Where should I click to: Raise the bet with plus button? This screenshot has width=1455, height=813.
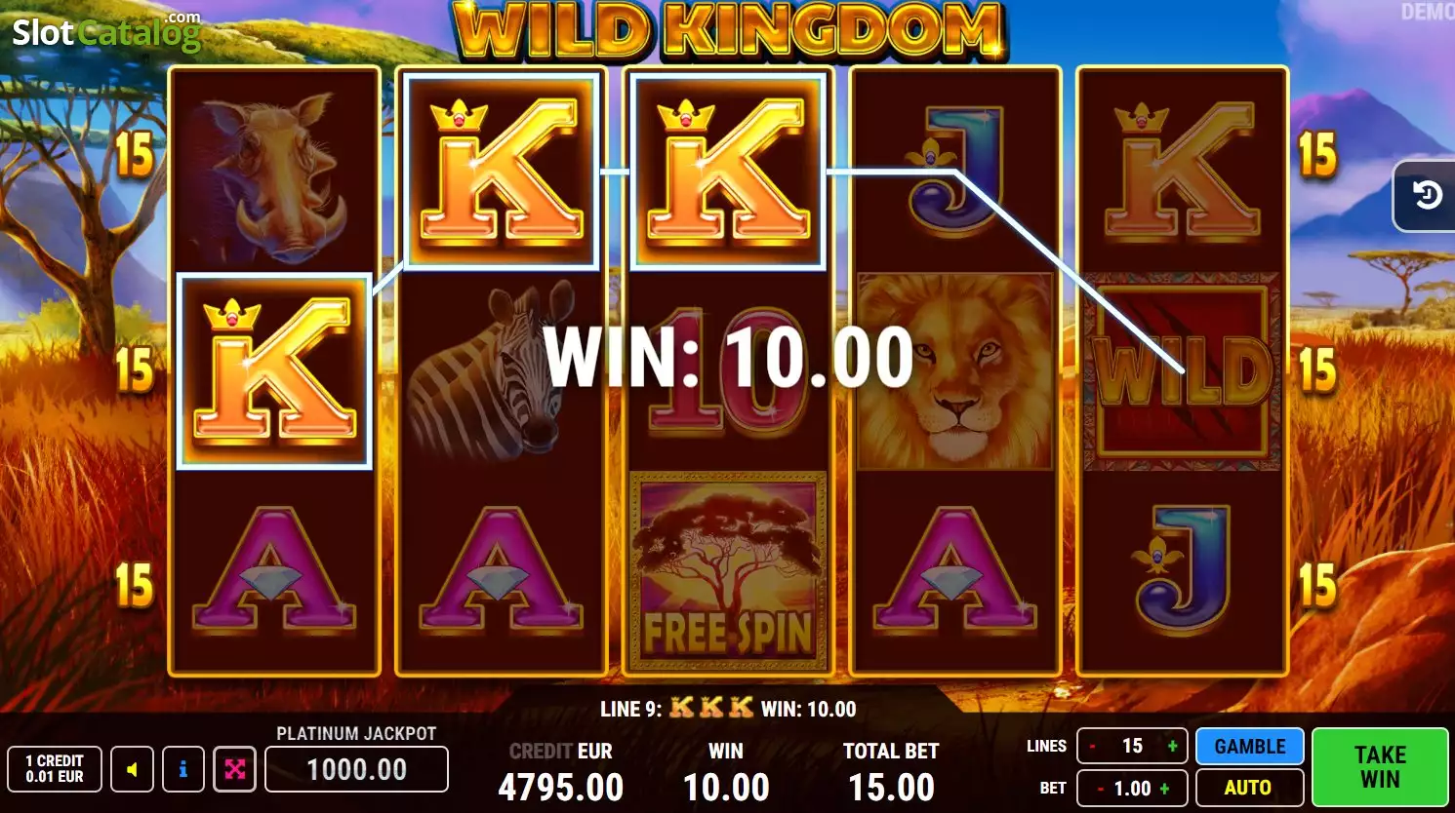pyautogui.click(x=1164, y=788)
